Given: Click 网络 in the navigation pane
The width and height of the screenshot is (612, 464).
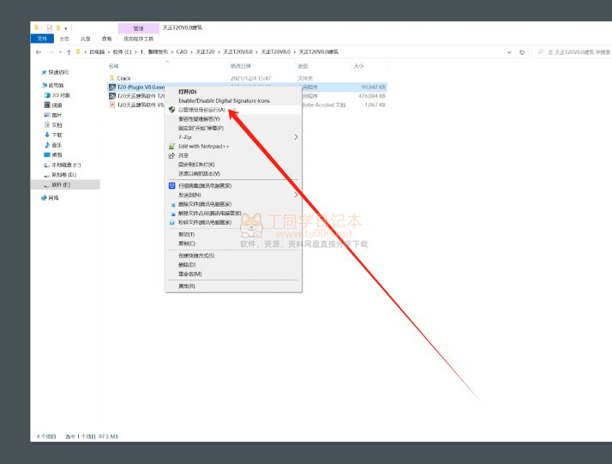Looking at the screenshot, I should point(53,197).
